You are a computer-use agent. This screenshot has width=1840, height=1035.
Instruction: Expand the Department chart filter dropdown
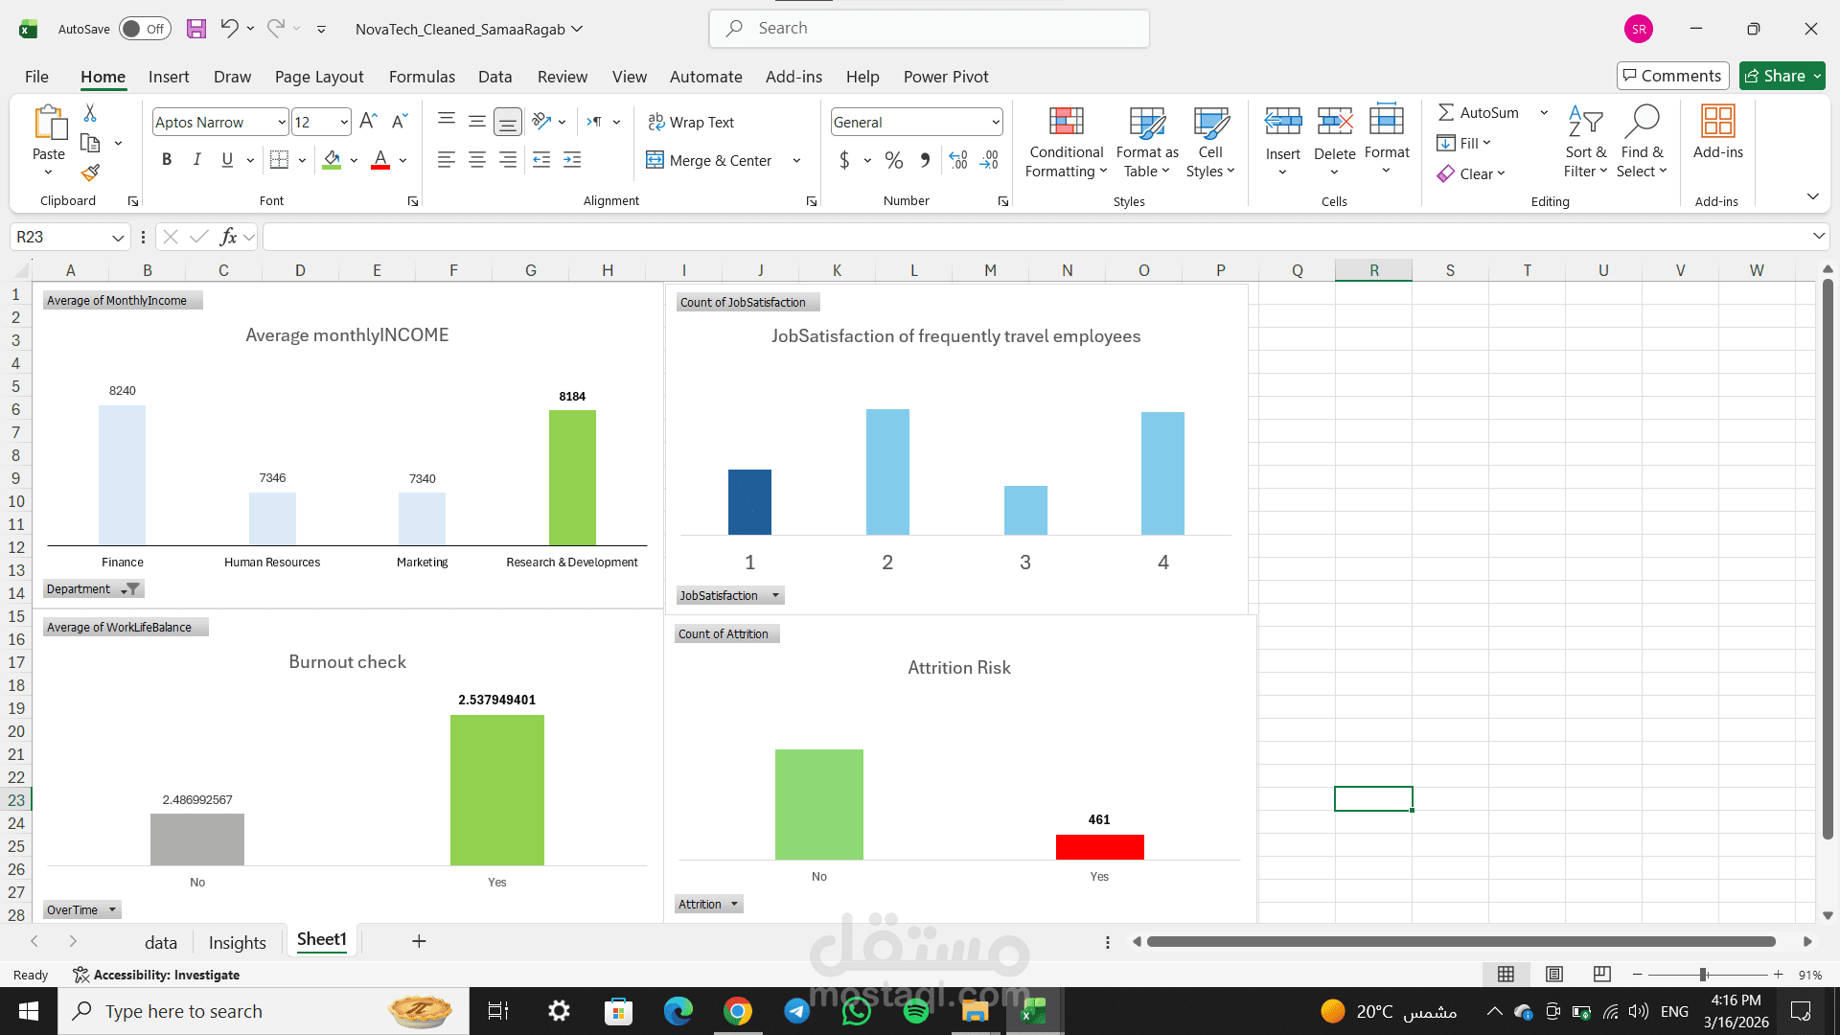click(130, 589)
